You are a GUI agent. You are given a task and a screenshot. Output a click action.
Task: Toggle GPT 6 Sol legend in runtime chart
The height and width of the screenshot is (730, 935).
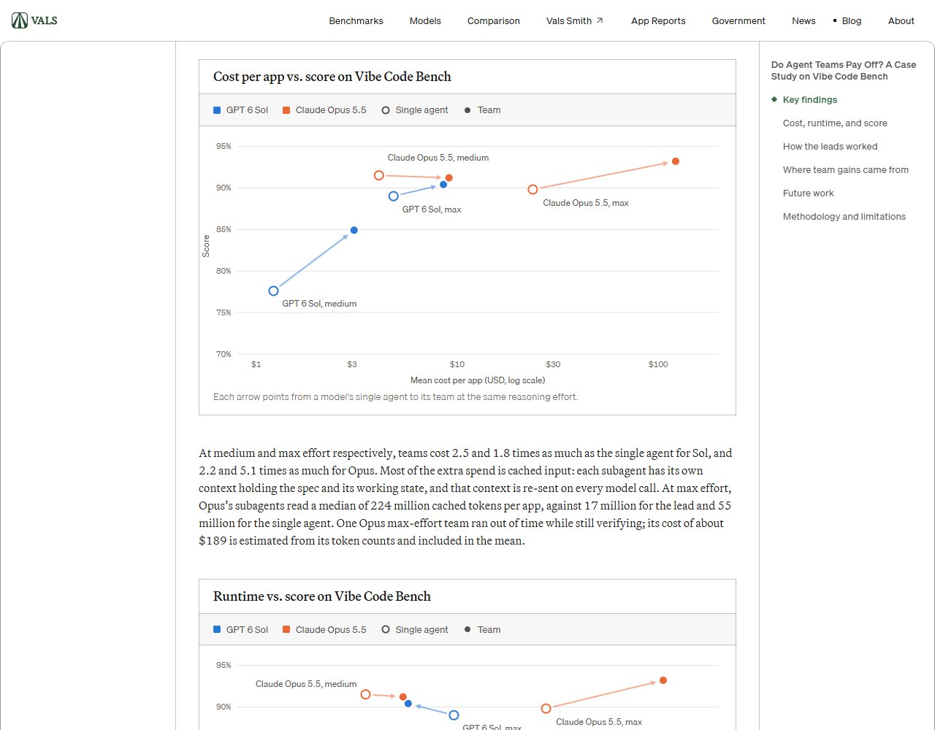tap(240, 630)
